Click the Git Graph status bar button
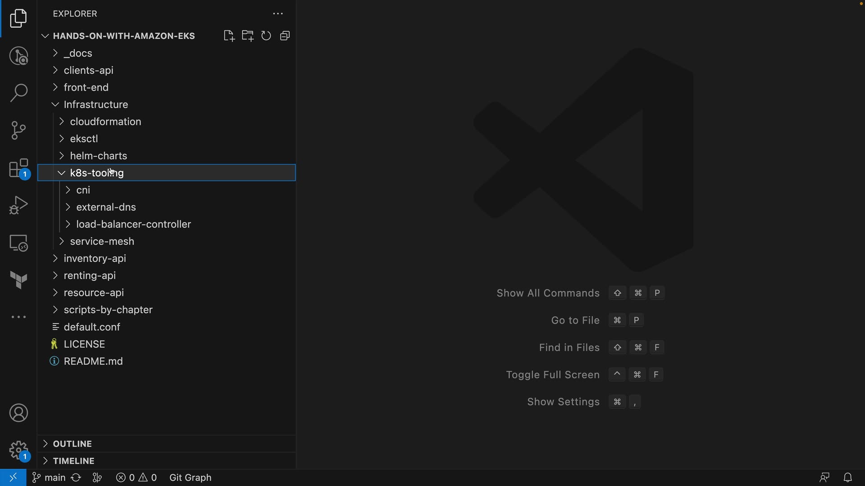Screen dimensions: 865x486 190,477
